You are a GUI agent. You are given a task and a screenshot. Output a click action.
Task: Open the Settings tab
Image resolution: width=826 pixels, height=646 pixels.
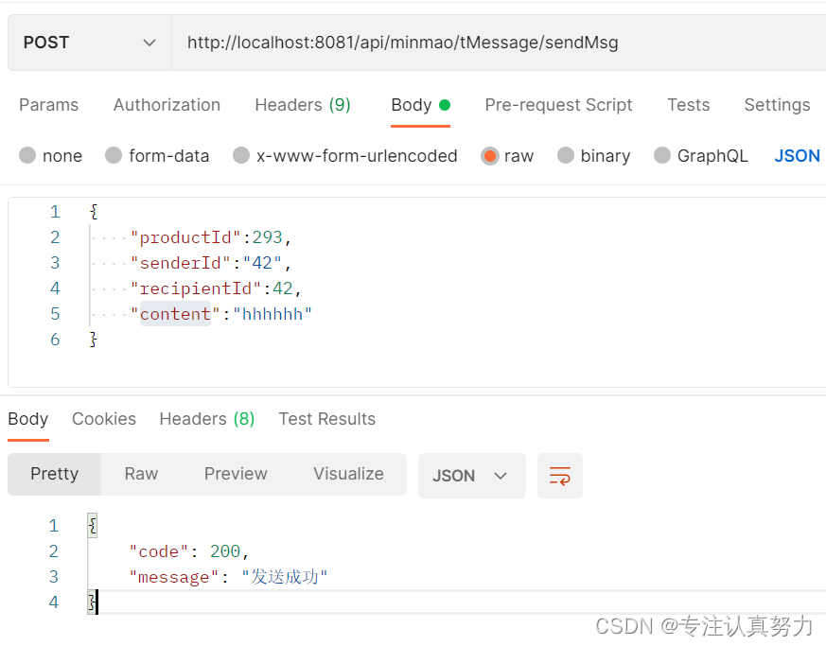pyautogui.click(x=777, y=105)
